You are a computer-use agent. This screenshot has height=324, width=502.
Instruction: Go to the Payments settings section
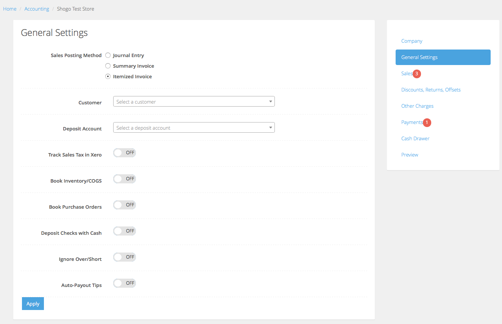point(412,122)
